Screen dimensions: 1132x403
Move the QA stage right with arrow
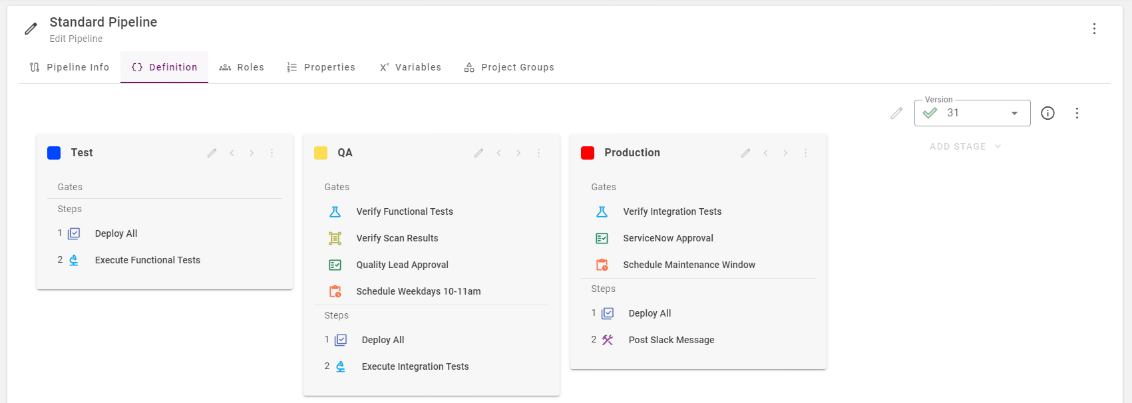[518, 153]
